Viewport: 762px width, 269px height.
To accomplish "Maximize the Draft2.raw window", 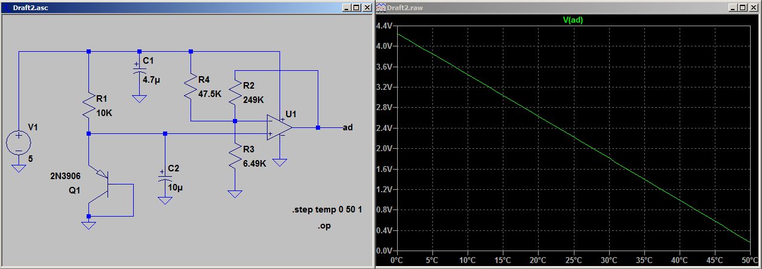I will pos(744,8).
